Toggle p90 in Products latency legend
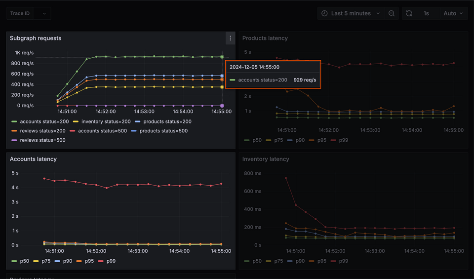This screenshot has height=279, width=474. point(300,140)
